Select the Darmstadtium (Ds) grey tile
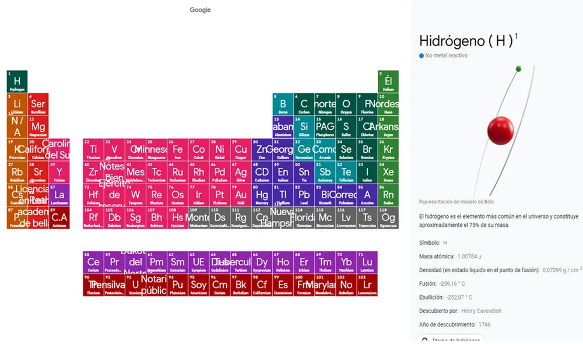Screen dimensions: 583x344 tap(220, 218)
